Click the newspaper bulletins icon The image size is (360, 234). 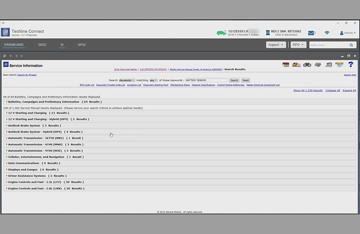318,65
